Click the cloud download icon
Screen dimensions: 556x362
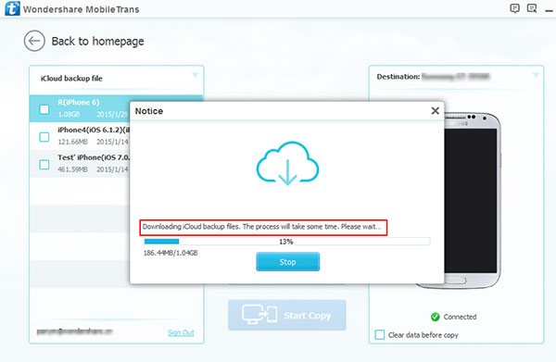287,164
